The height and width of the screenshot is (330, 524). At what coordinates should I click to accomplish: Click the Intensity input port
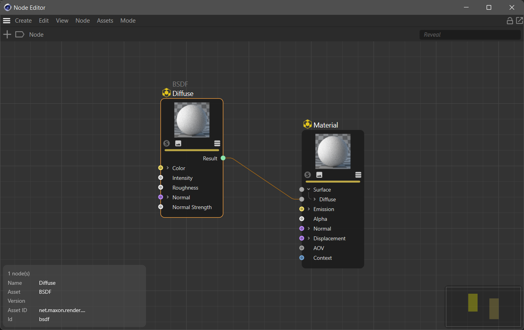point(161,177)
